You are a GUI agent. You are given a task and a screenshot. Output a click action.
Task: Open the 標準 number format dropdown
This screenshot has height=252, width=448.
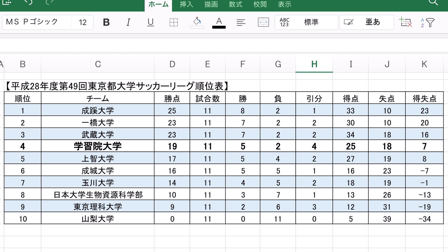point(306,23)
